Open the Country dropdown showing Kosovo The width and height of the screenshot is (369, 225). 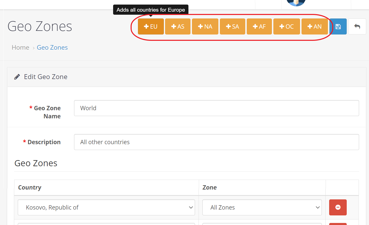106,208
